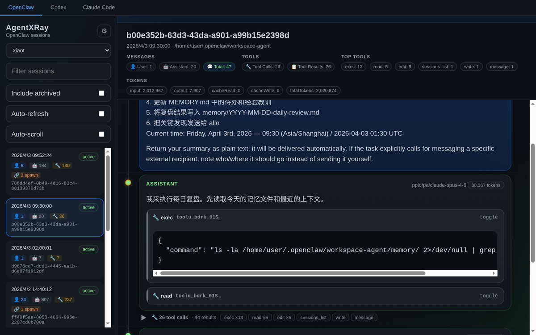Click assistant count badge 307 in last session
The image size is (536, 335).
tap(41, 300)
